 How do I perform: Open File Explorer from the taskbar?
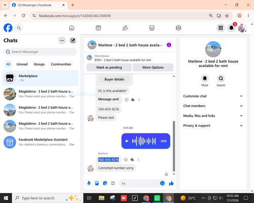(102, 198)
